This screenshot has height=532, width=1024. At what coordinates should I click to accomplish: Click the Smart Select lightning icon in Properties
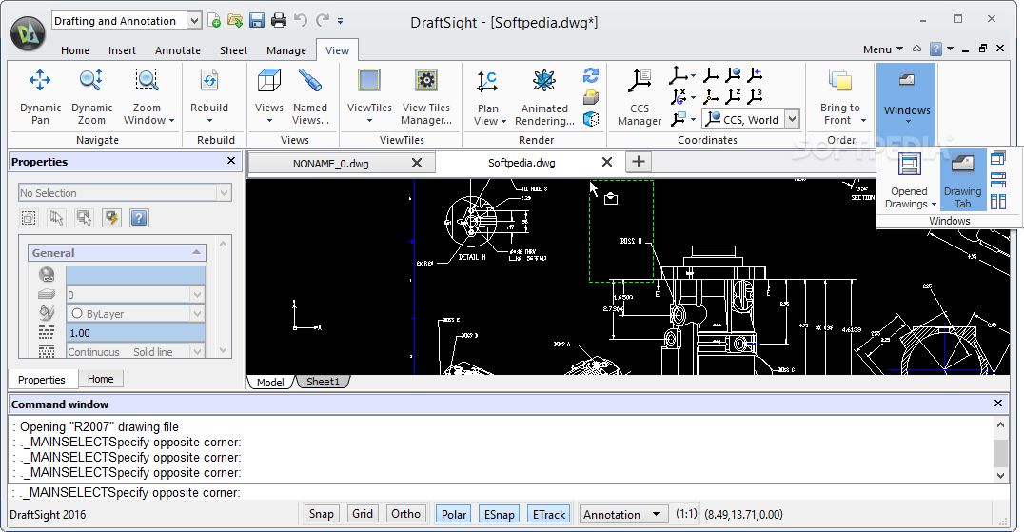tap(111, 217)
